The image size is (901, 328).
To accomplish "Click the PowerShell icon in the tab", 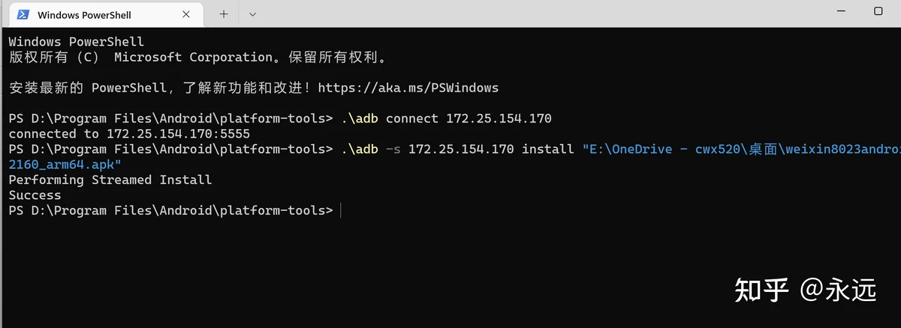I will coord(24,14).
